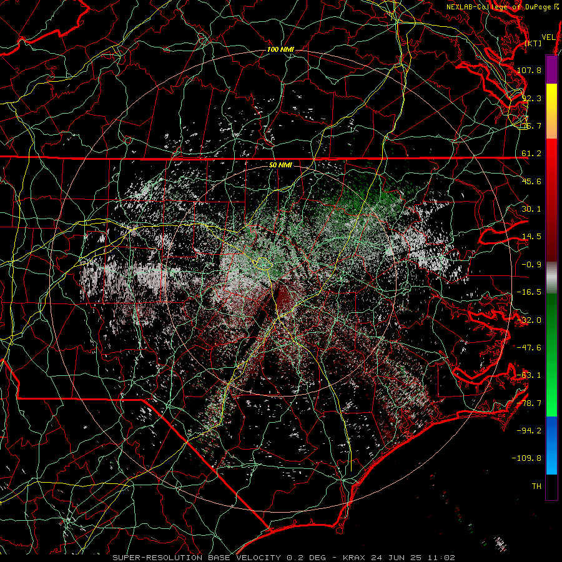This screenshot has width=562, height=562.
Task: Select the 92.3 value on velocity scale
Action: (531, 98)
